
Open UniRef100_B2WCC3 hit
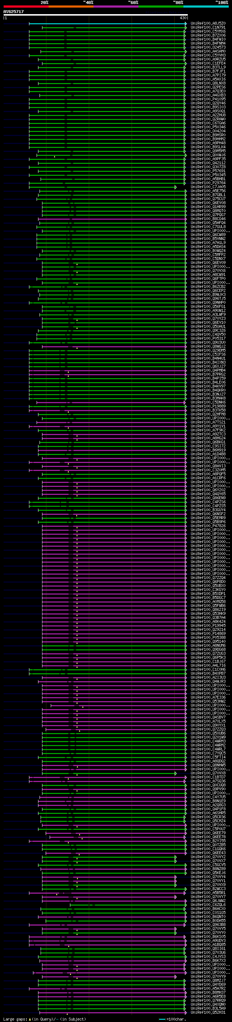[208, 889]
